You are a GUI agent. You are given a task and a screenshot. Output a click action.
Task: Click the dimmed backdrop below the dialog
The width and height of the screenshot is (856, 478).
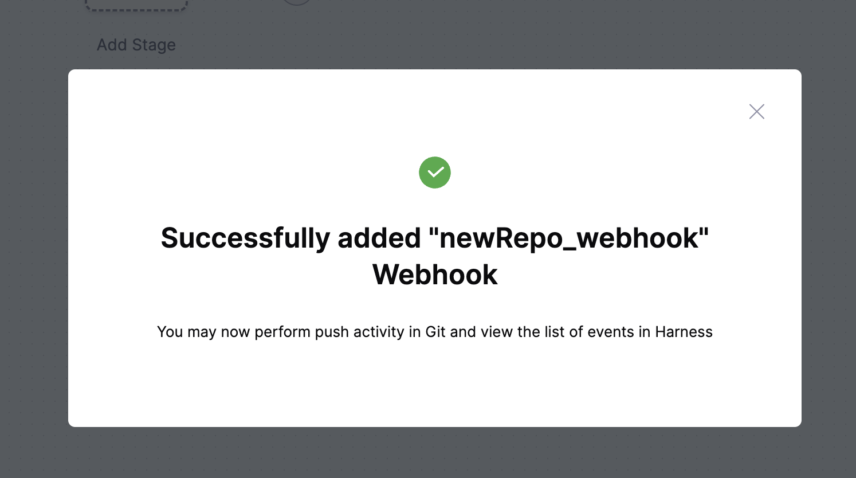(x=435, y=453)
